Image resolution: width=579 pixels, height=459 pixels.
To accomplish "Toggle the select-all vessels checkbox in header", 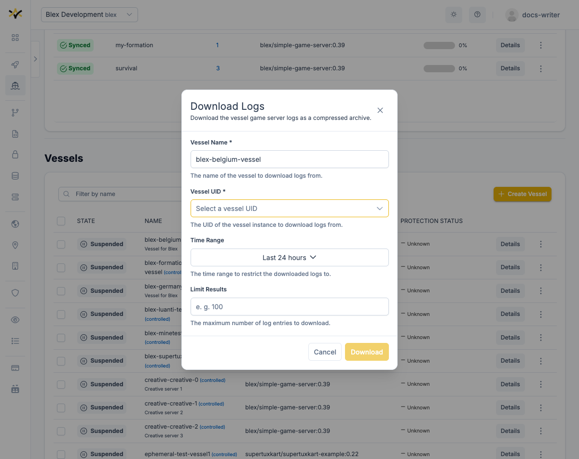I will [61, 221].
